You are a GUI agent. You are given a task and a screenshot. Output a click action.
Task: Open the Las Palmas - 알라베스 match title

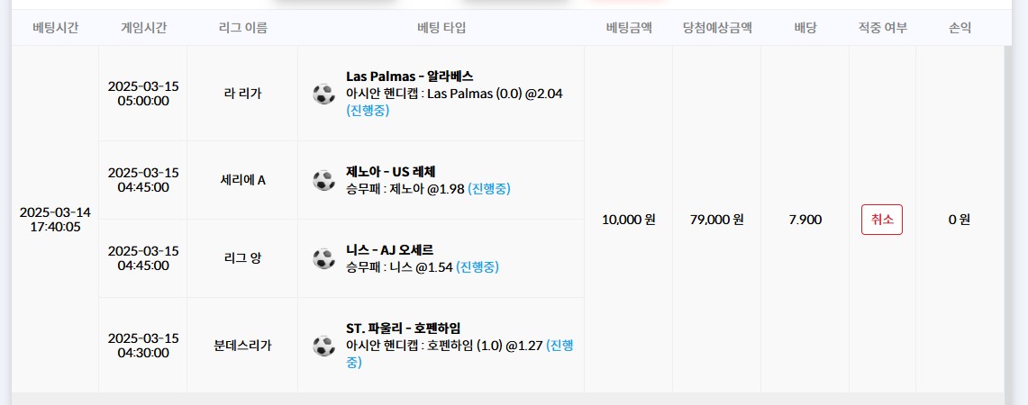(x=409, y=76)
